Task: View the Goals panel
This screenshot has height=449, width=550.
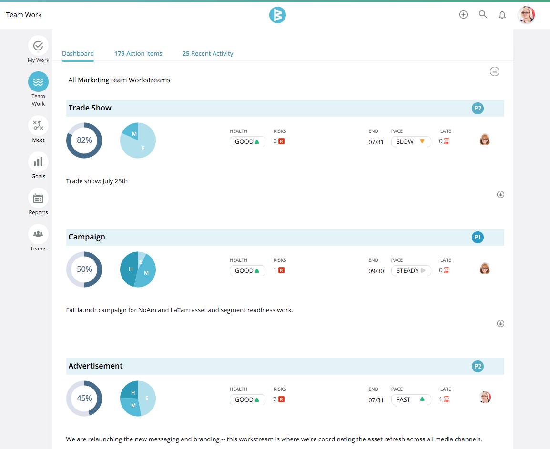Action: click(x=38, y=161)
